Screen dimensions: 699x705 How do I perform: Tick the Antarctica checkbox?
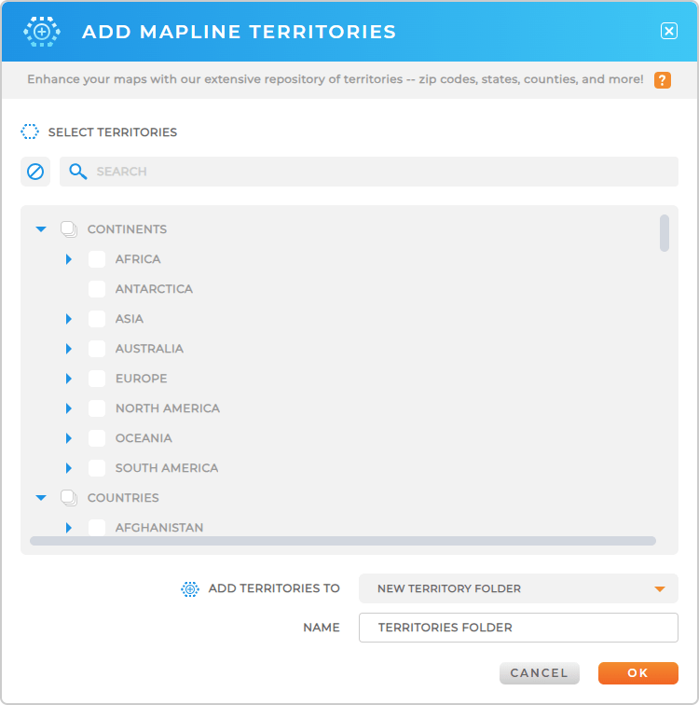tap(97, 289)
